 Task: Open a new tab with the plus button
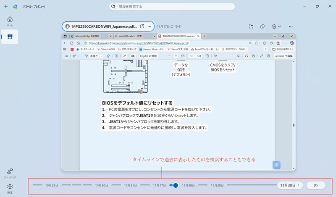click(204, 36)
